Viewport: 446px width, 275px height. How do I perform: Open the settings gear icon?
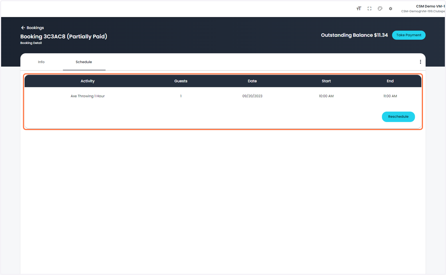(x=391, y=9)
